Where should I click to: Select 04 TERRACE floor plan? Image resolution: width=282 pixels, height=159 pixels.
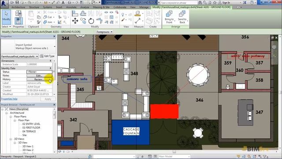[x=29, y=132]
